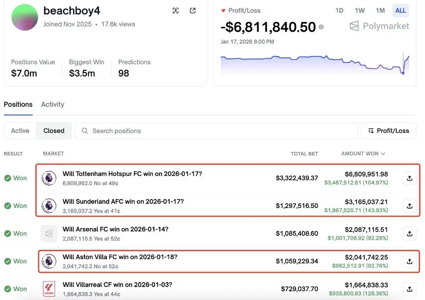
Task: Click the info icon next to profit amount
Action: 321,27
